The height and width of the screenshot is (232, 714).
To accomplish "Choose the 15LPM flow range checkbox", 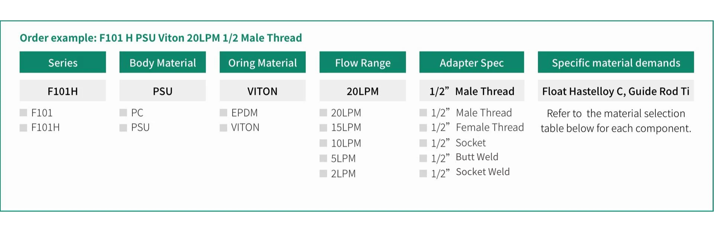I will pyautogui.click(x=323, y=128).
